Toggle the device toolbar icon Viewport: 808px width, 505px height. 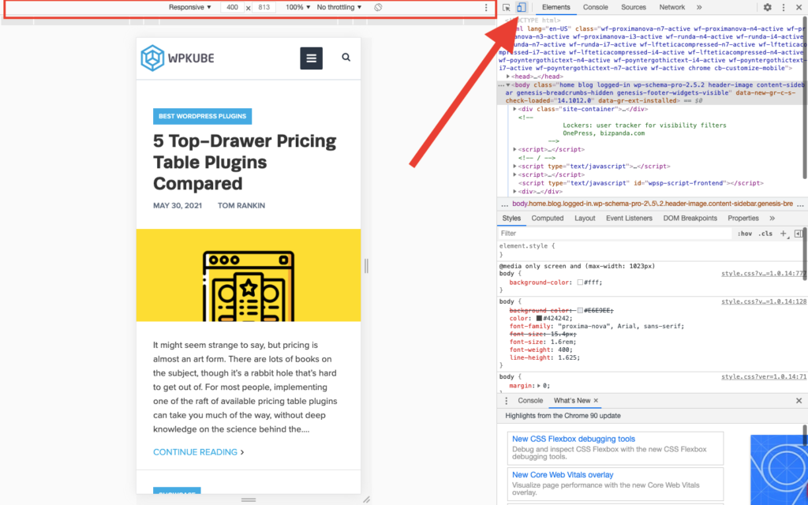pos(521,7)
